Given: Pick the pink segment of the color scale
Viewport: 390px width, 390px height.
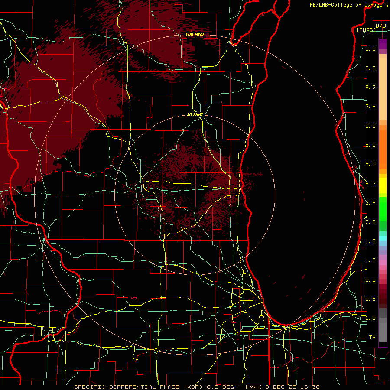Looking at the screenshot, I should coord(383,263).
